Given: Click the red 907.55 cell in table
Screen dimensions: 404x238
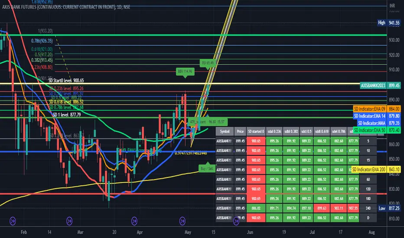Looking at the screenshot, I should 353,208.
